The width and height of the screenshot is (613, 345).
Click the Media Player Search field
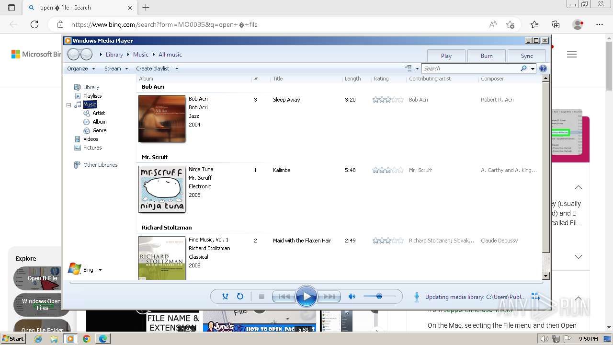(470, 69)
